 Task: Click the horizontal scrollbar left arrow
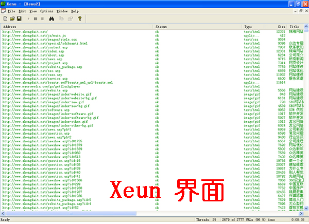point(3,213)
